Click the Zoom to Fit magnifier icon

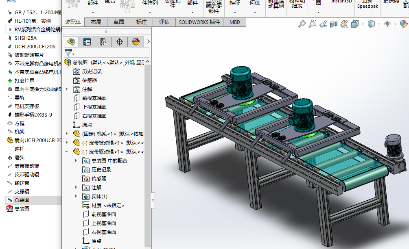(x=302, y=24)
